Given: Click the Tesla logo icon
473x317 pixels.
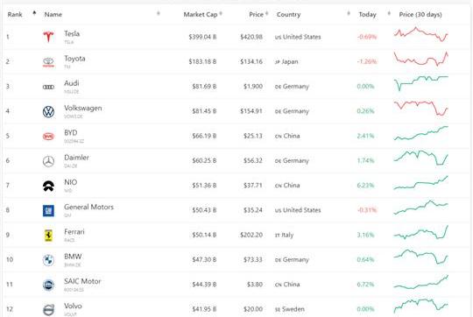Looking at the screenshot, I should coord(48,37).
